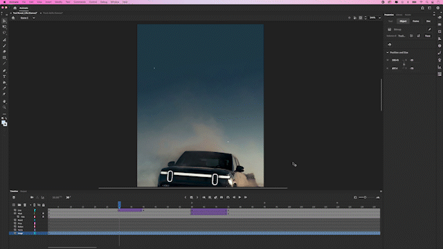Collapse the Position and Size section

[x=388, y=53]
